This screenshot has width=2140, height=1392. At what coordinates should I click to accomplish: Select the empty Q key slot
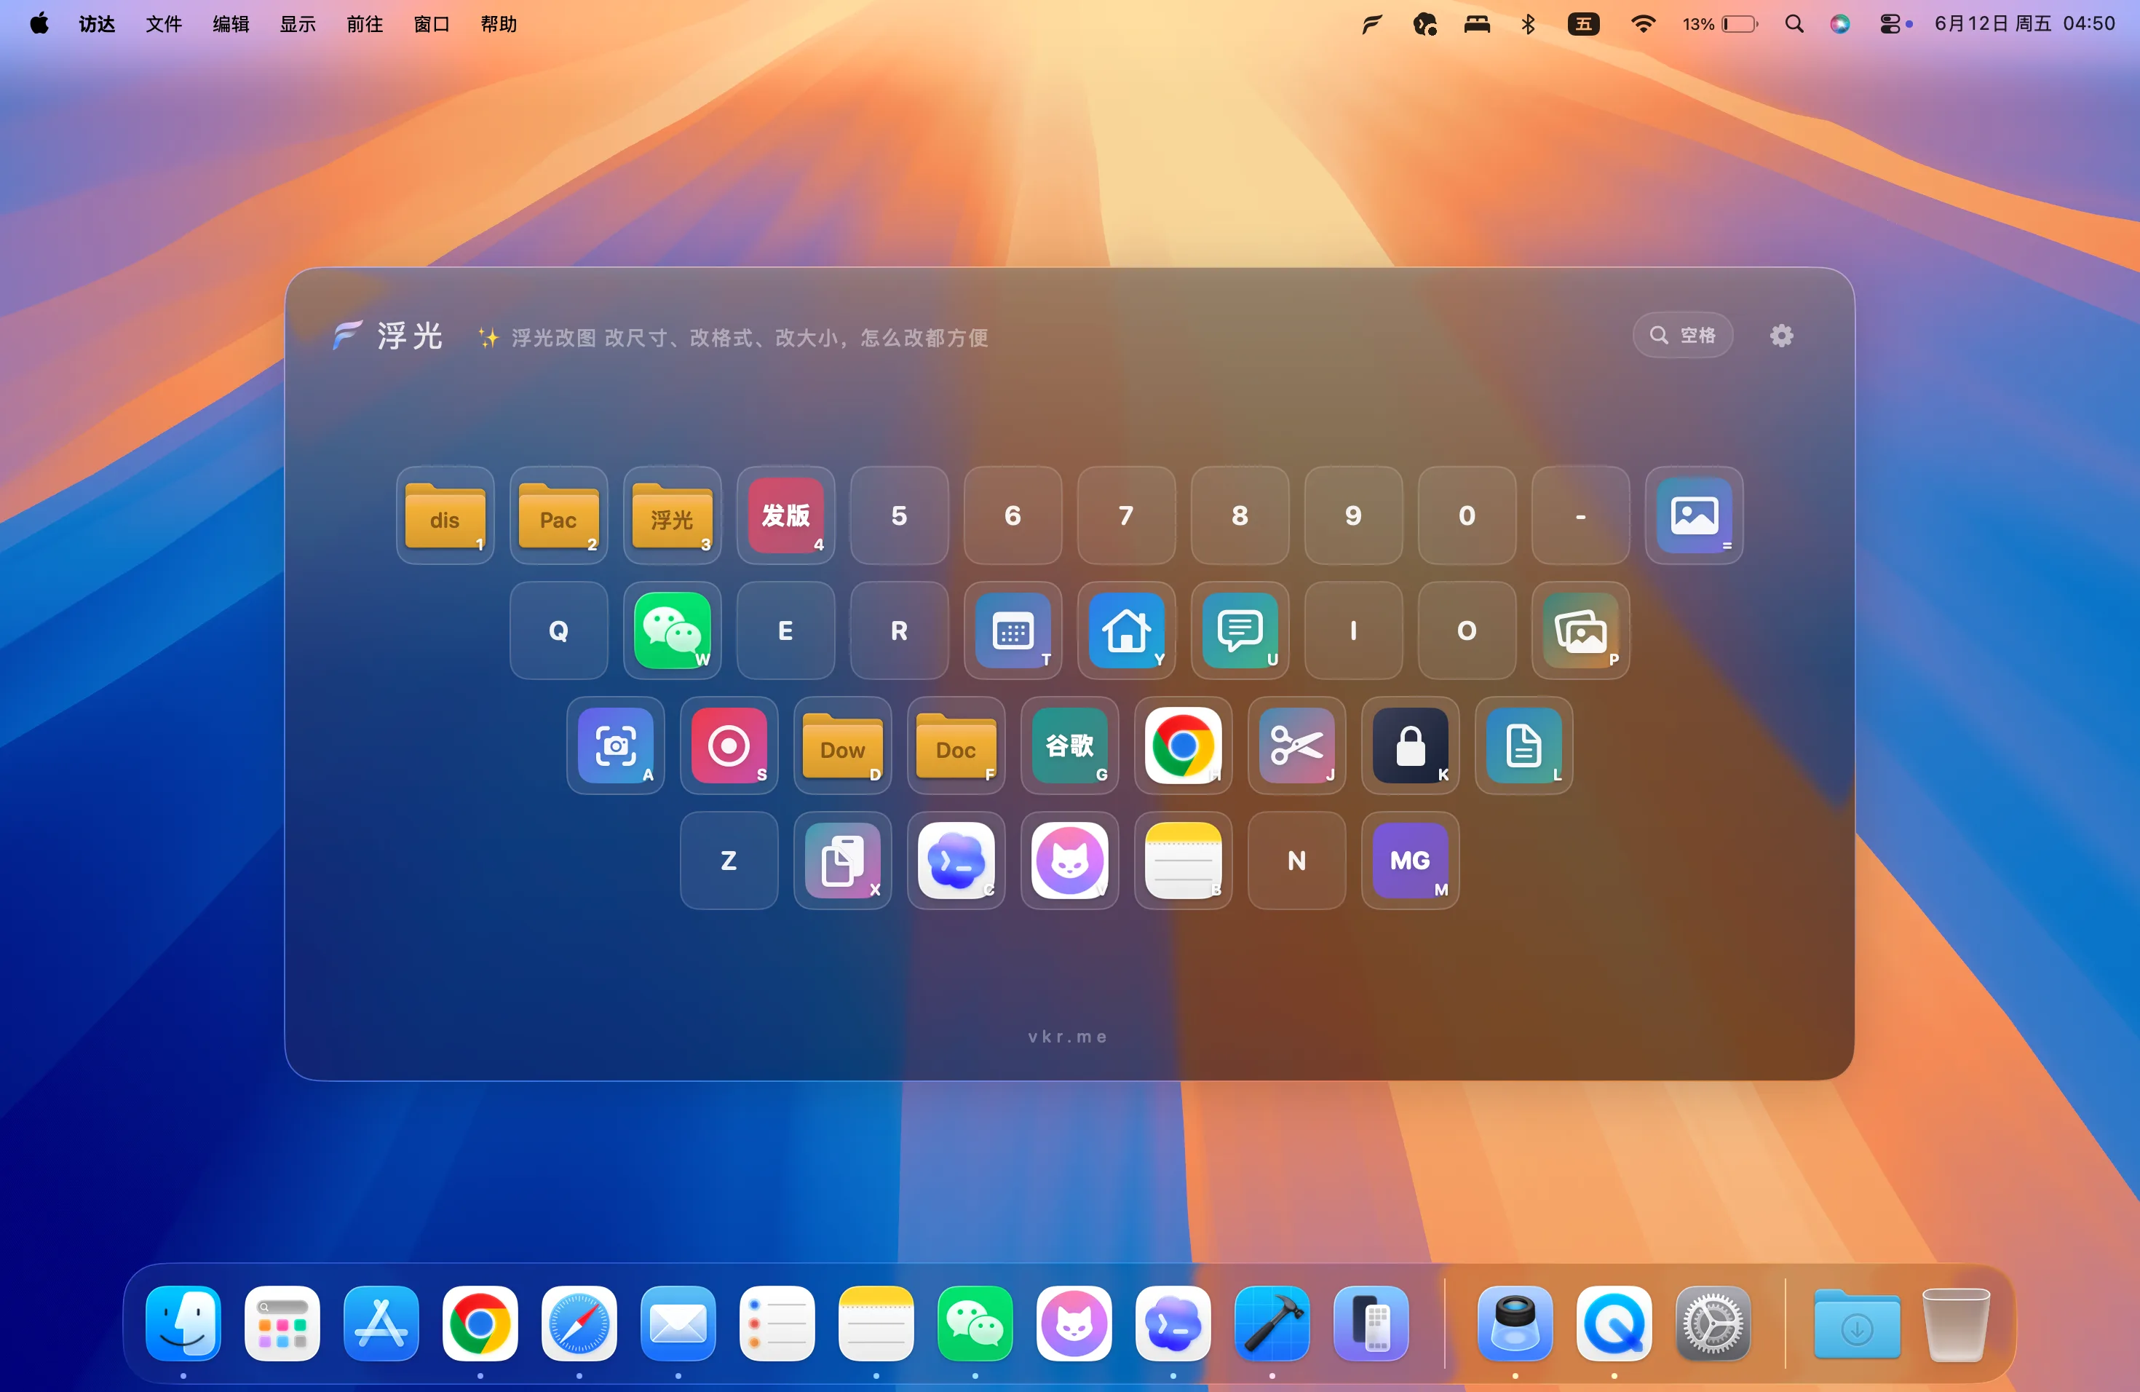click(558, 630)
